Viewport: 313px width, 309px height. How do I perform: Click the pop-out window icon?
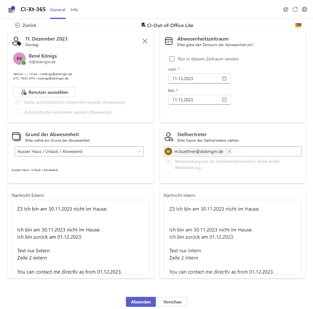coord(286,9)
